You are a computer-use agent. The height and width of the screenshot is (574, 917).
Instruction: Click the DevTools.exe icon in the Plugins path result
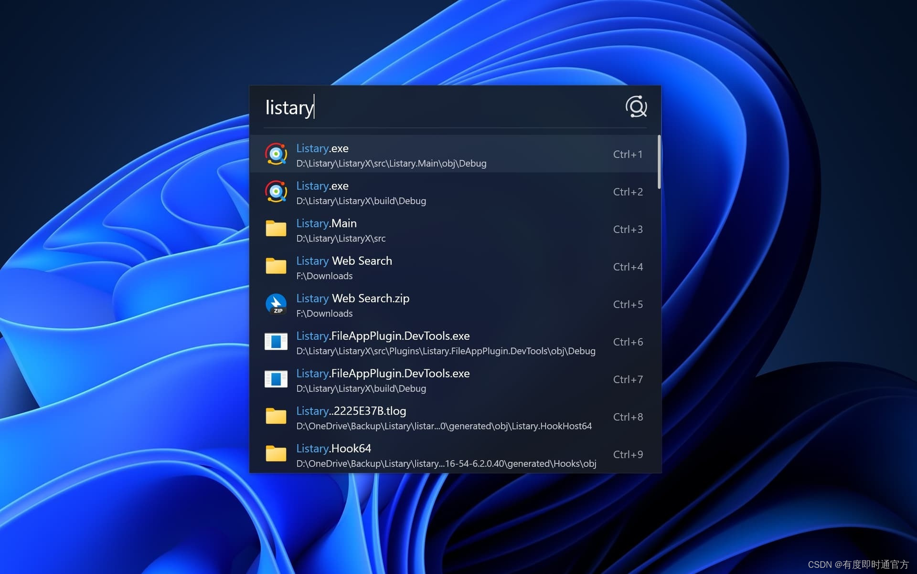pyautogui.click(x=276, y=342)
